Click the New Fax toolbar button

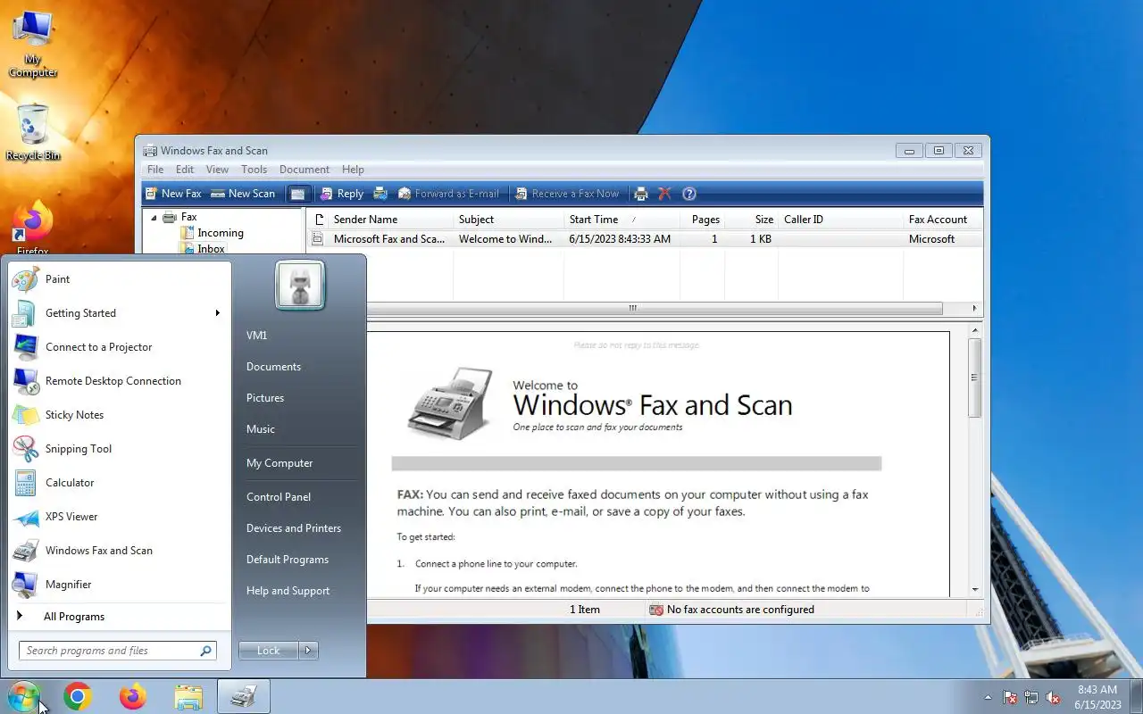pos(173,194)
